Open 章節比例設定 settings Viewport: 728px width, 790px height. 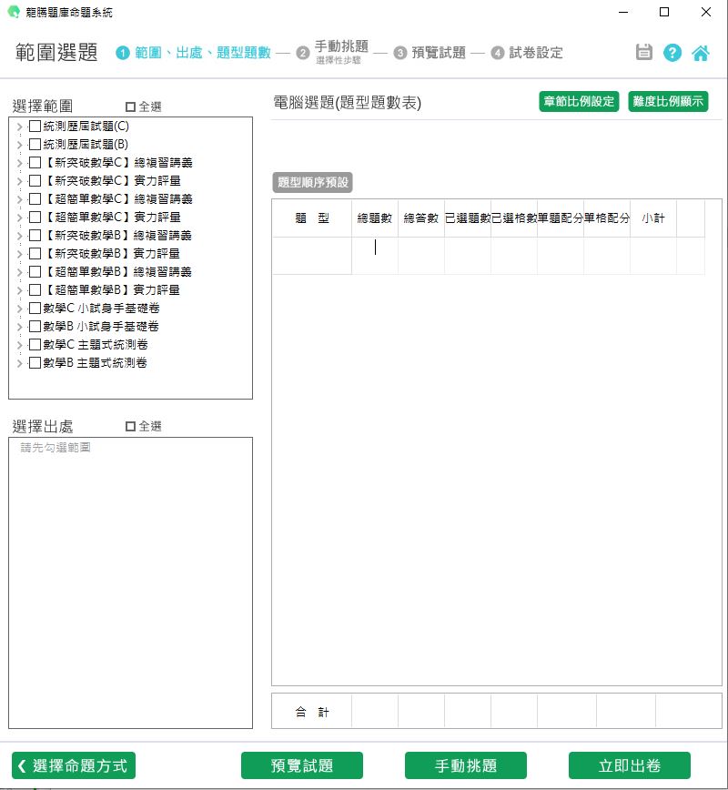point(579,102)
